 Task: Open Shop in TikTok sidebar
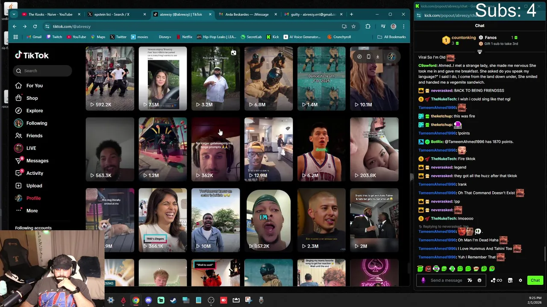(x=26, y=98)
